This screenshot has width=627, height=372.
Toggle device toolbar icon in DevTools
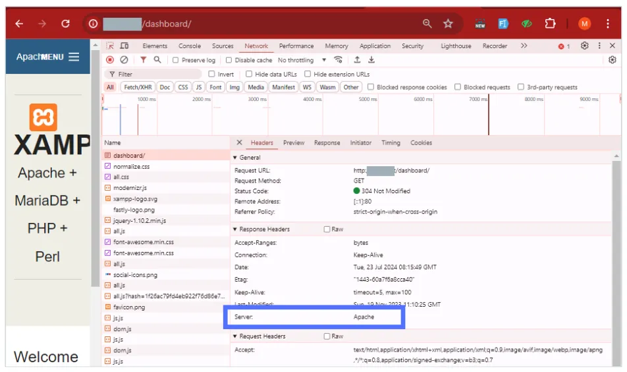click(x=124, y=46)
